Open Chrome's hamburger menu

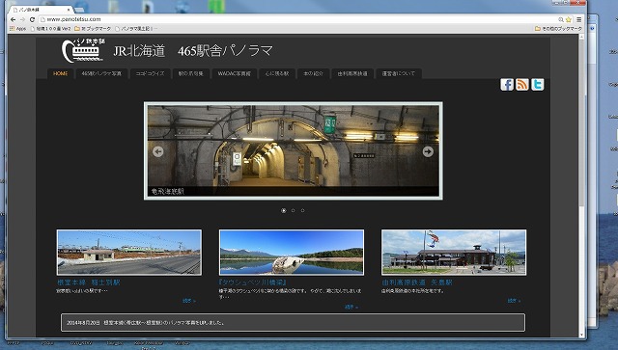point(579,19)
